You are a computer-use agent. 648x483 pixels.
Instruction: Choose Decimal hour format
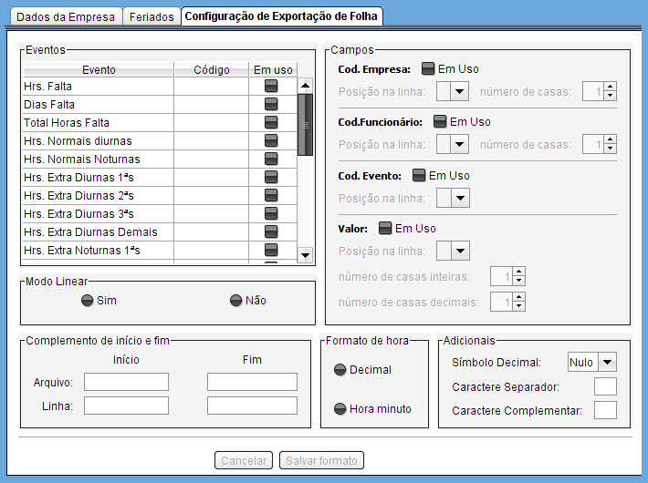pos(340,370)
